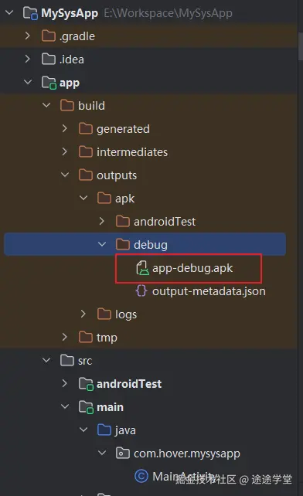Viewport: 303px width, 496px height.
Task: Select the app-debug.apk file name
Action: (192, 268)
